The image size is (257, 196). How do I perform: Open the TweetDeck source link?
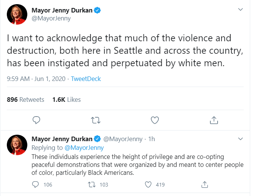(86, 79)
